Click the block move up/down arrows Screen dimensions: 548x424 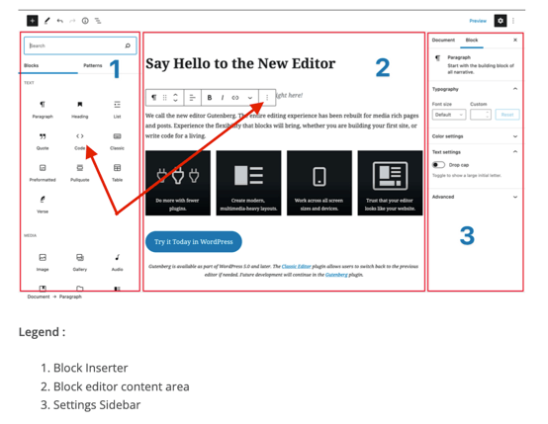pos(175,98)
